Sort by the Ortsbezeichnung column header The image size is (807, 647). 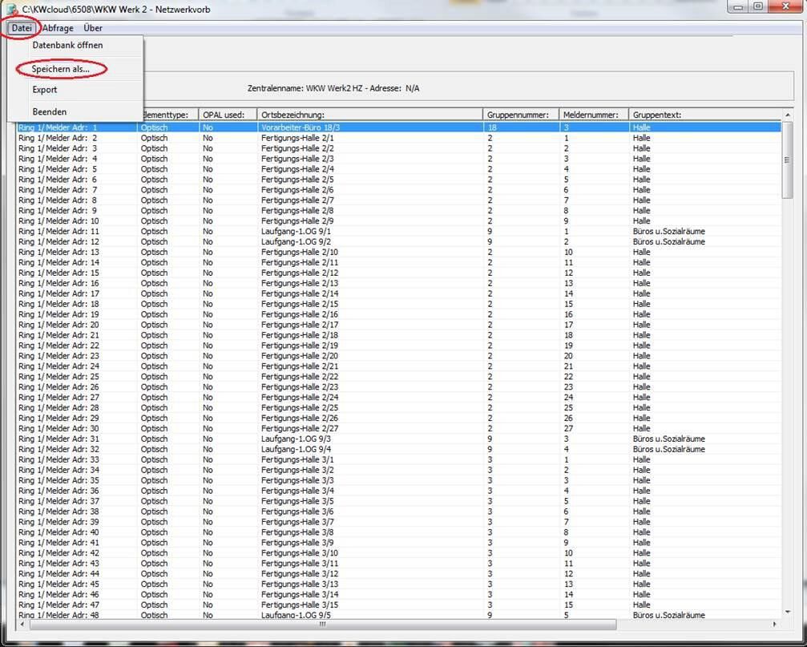click(x=370, y=115)
